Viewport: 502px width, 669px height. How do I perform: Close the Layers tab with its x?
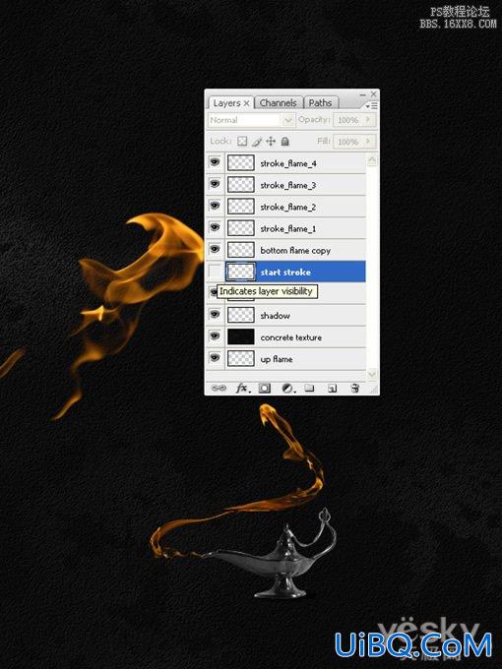pos(246,103)
